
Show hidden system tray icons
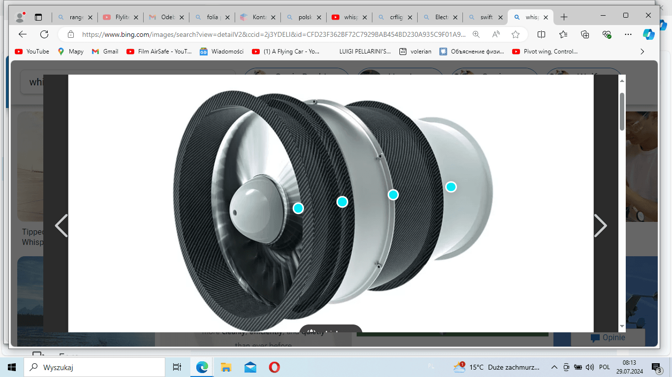(x=554, y=367)
